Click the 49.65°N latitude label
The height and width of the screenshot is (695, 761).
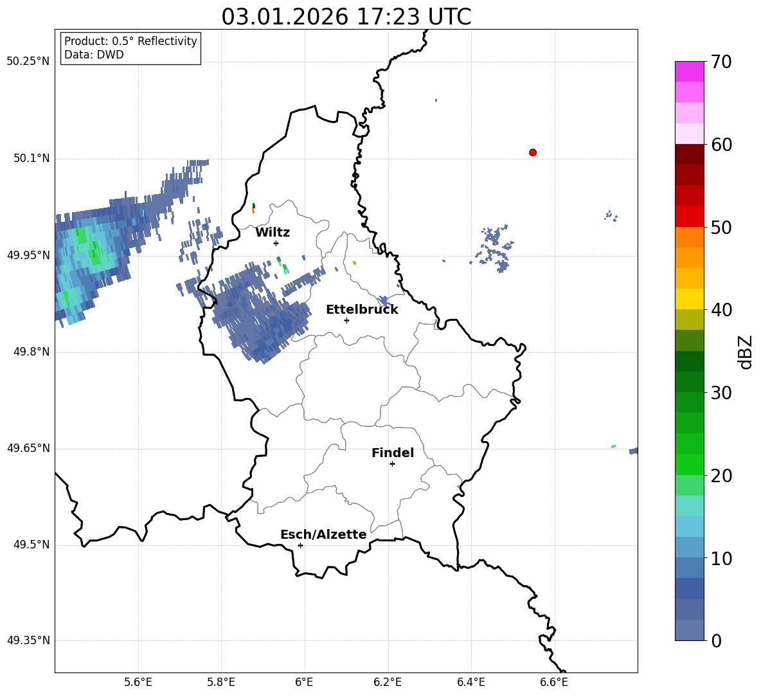(x=28, y=448)
